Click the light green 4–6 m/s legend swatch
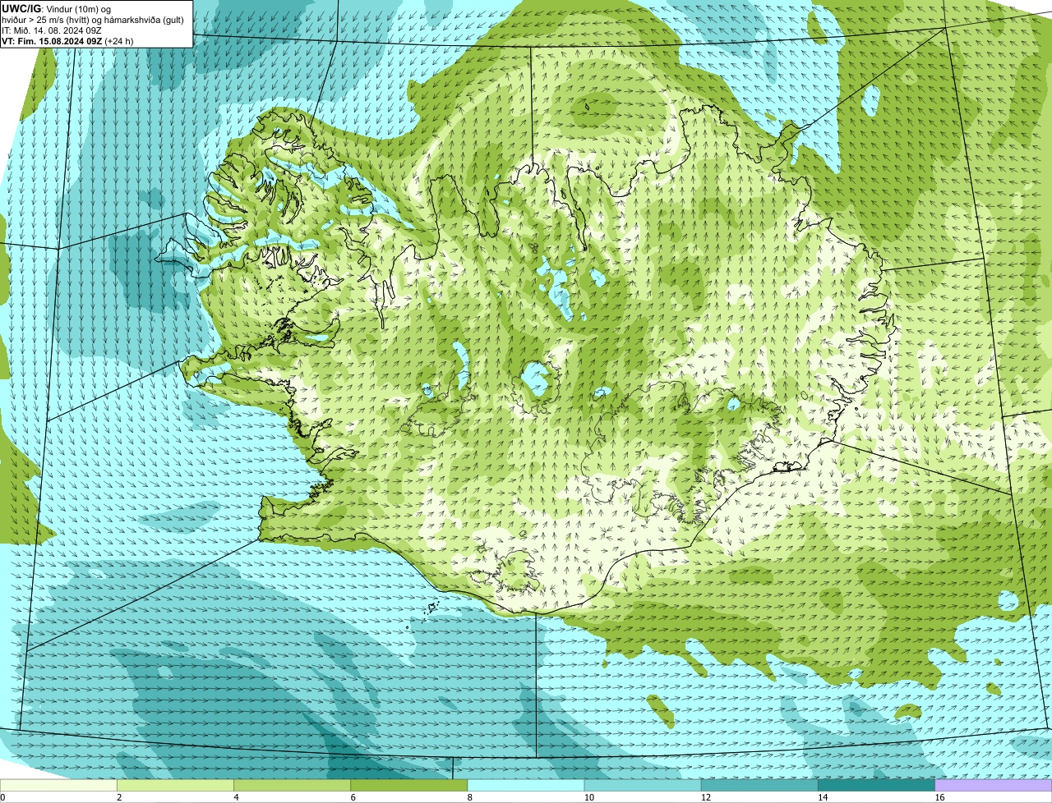Image resolution: width=1052 pixels, height=803 pixels. point(292,786)
